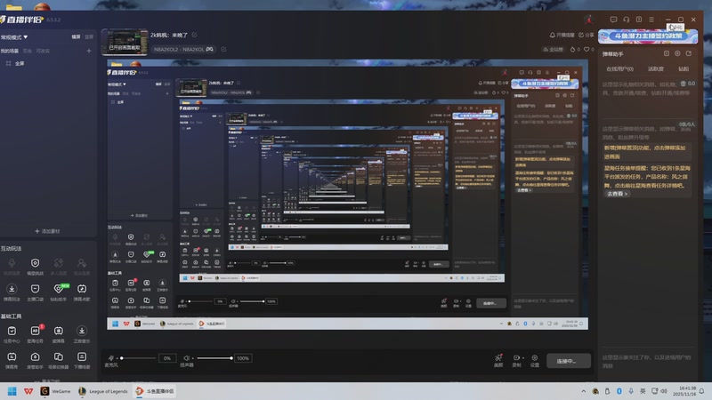
Task: Open the hamburger main menu icon
Action: coord(651,20)
